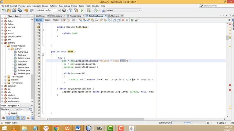Collapse the Source Packages node
234x131 pixels.
coord(5,46)
